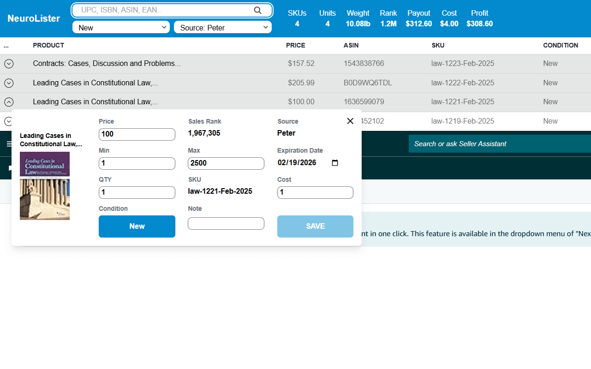Viewport: 591px width, 369px height.
Task: Close the product details popup
Action: [x=350, y=121]
